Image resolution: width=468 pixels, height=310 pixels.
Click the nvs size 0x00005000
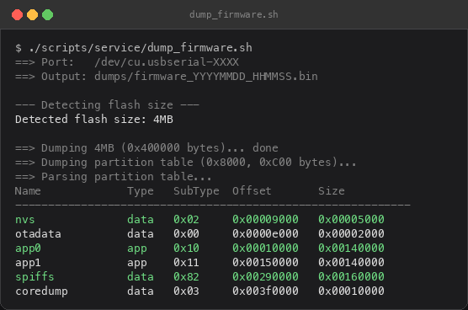click(x=351, y=220)
